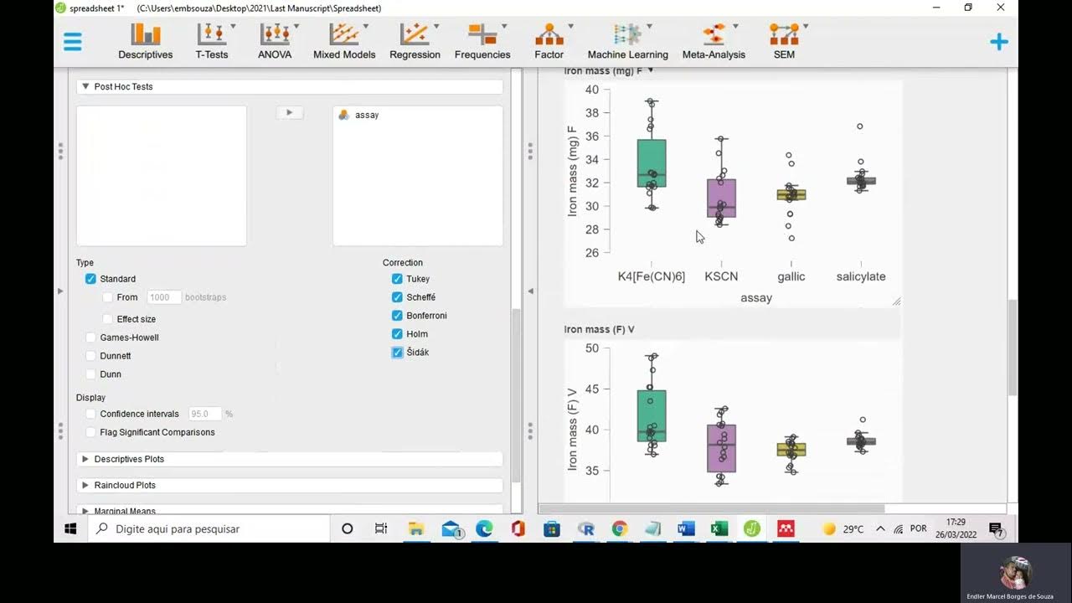Image resolution: width=1072 pixels, height=603 pixels.
Task: Uncheck the Holm correction
Action: [397, 334]
